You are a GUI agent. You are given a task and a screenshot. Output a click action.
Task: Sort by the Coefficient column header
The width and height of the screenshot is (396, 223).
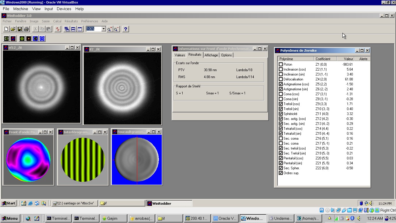pos(325,59)
